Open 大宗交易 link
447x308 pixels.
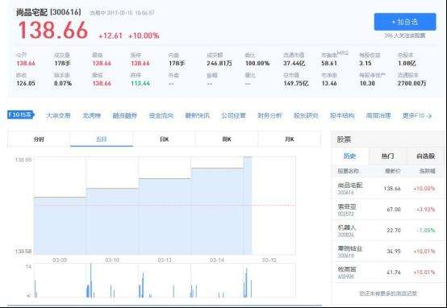(x=58, y=115)
